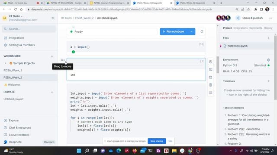Click the drag-to-move cell handle
This screenshot has width=277, height=155.
[62, 60]
